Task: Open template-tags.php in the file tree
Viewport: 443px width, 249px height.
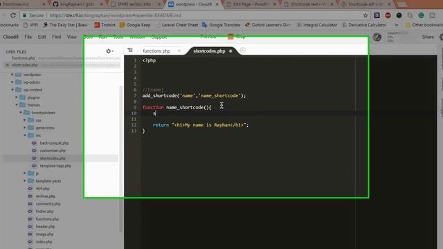Action: click(x=55, y=166)
